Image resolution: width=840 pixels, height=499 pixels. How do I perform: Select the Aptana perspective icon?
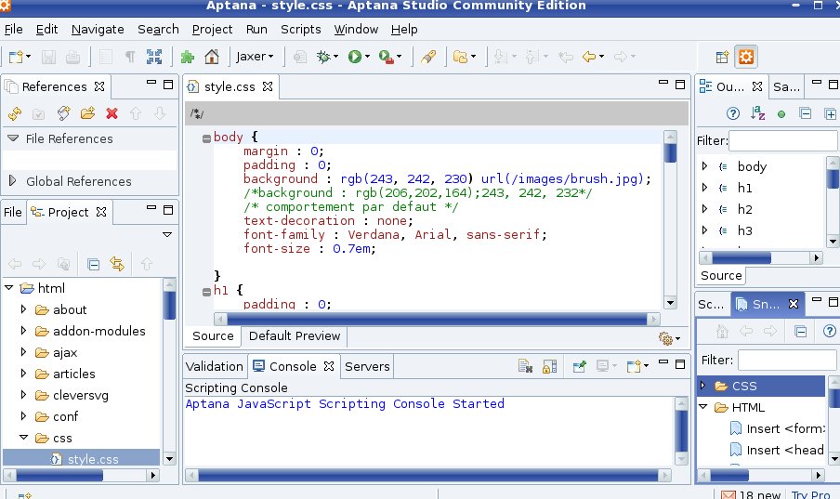[x=746, y=57]
